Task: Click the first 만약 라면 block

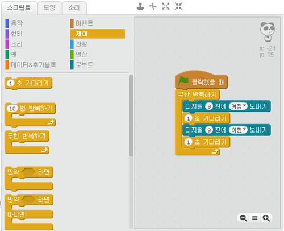Action: click(29, 172)
